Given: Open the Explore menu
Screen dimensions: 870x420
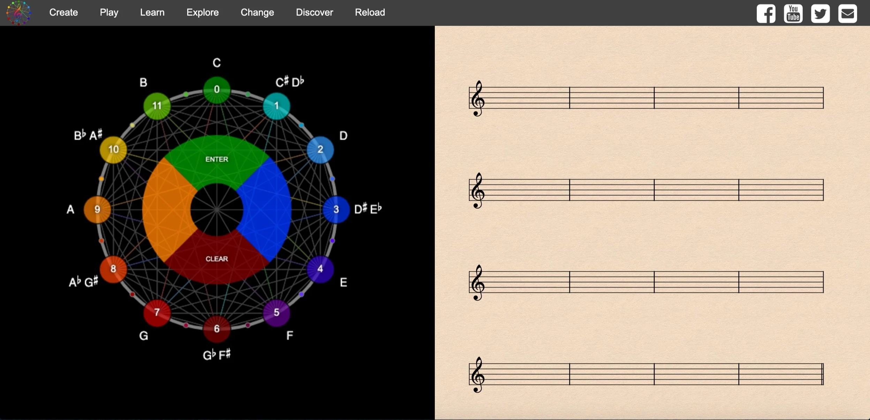Looking at the screenshot, I should click(203, 13).
